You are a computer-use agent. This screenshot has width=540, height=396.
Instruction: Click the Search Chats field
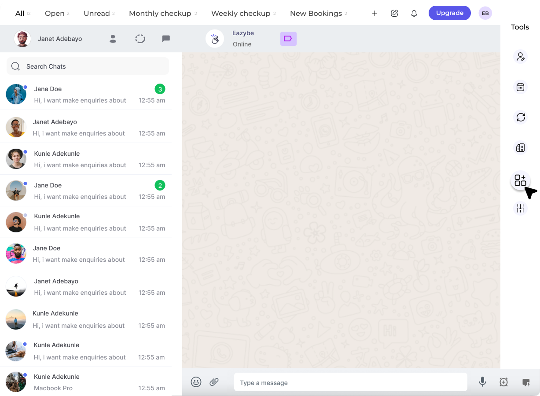coord(88,66)
